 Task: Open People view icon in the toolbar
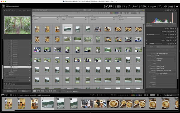pos(50,91)
